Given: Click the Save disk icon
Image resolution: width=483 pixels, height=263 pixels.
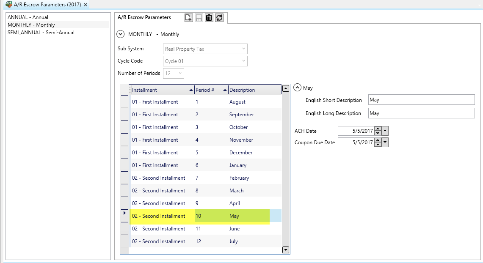Looking at the screenshot, I should (199, 18).
